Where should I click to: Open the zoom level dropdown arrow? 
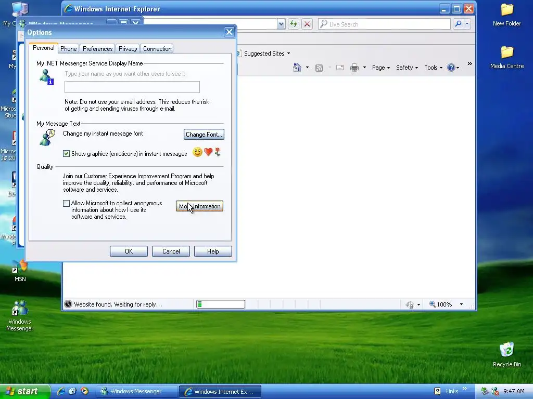pyautogui.click(x=461, y=304)
